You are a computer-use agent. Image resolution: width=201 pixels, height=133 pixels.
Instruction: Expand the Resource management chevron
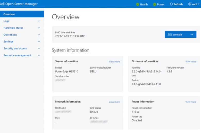coord(39,55)
